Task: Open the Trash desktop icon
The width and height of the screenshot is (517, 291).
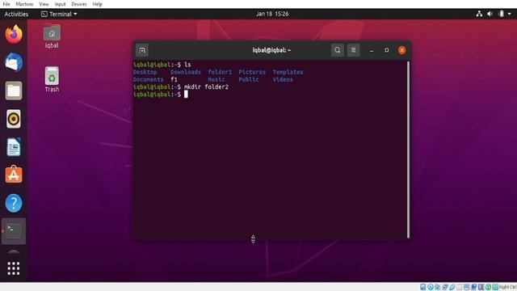Action: tap(52, 79)
